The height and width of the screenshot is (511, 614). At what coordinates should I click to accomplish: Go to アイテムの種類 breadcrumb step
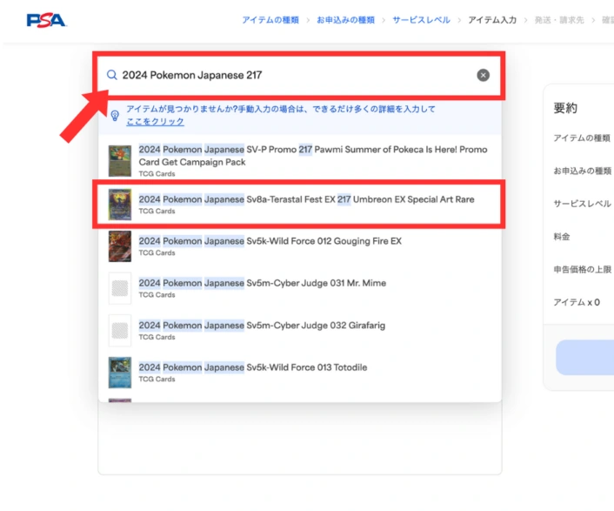(x=270, y=20)
